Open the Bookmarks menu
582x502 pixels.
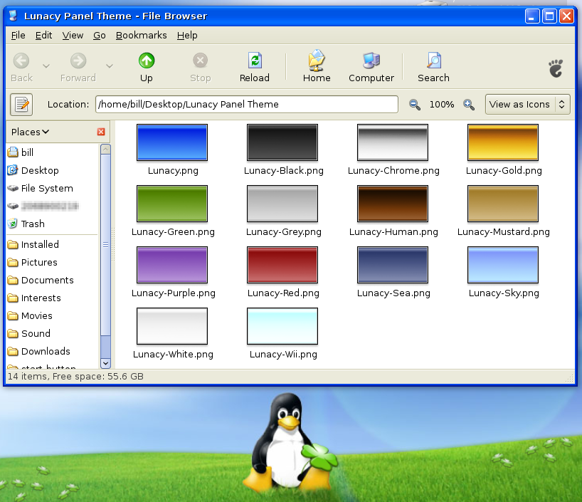tap(142, 36)
